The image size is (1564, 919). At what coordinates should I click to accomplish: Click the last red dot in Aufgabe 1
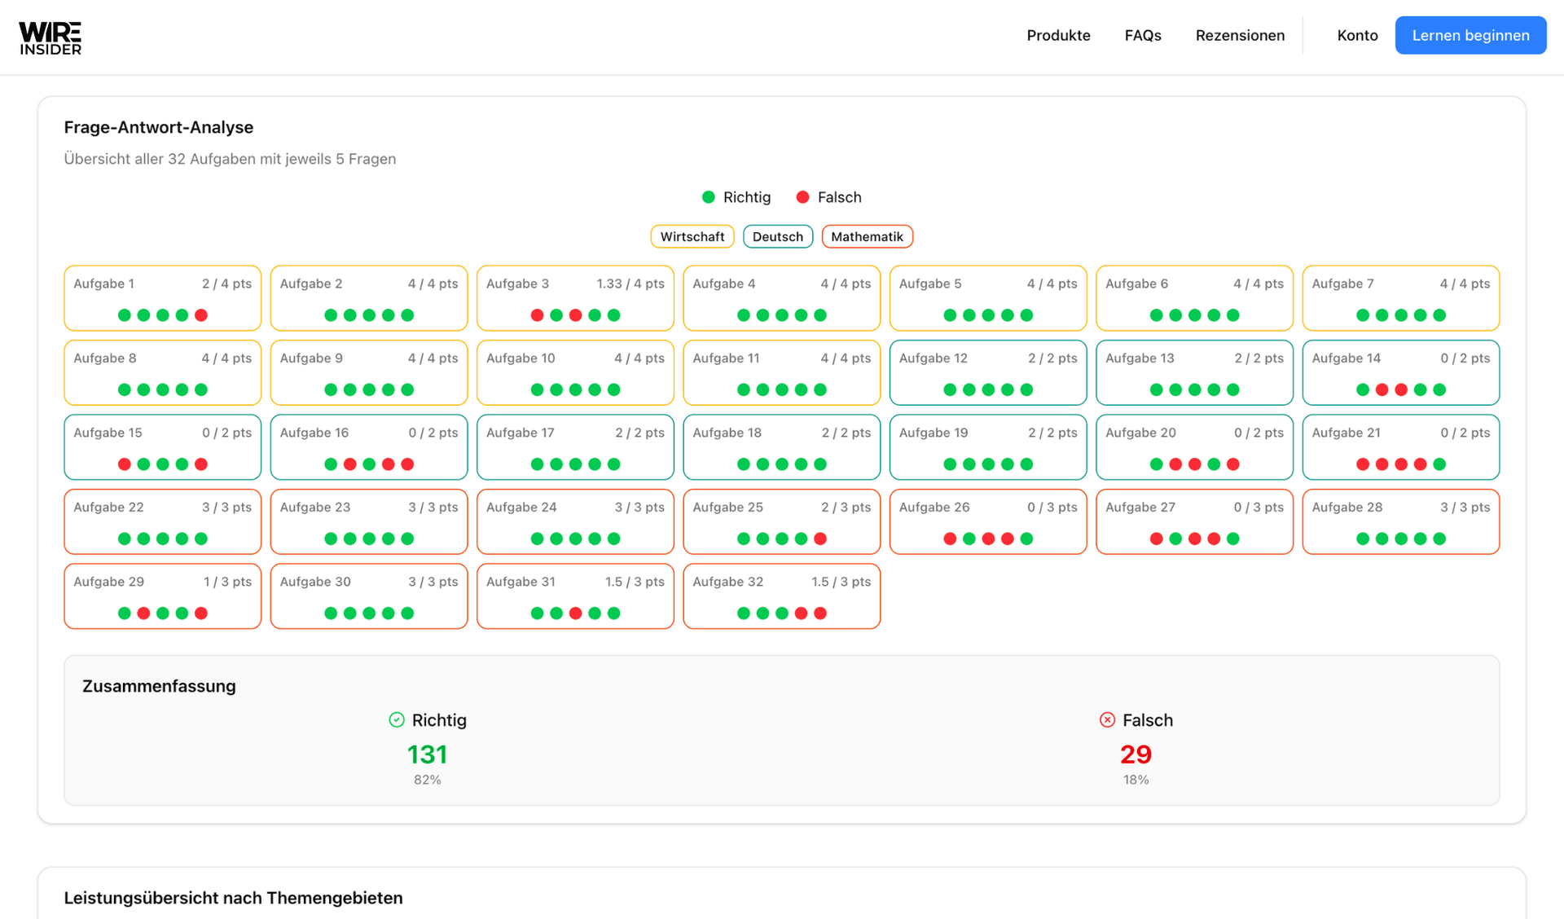[x=201, y=315]
